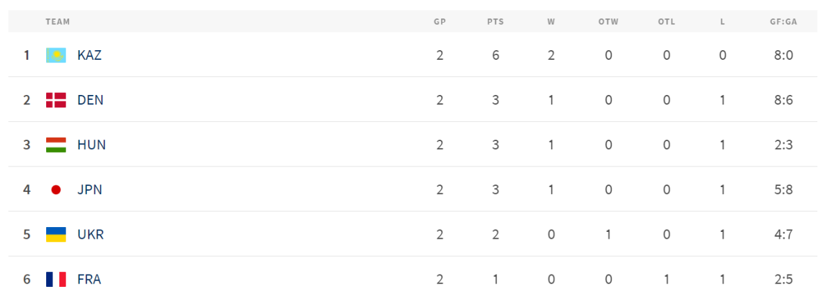The image size is (827, 300).
Task: Click the France flag icon
Action: (56, 279)
